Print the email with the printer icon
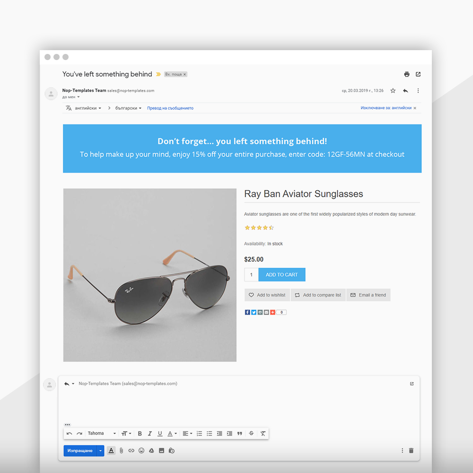 [407, 74]
